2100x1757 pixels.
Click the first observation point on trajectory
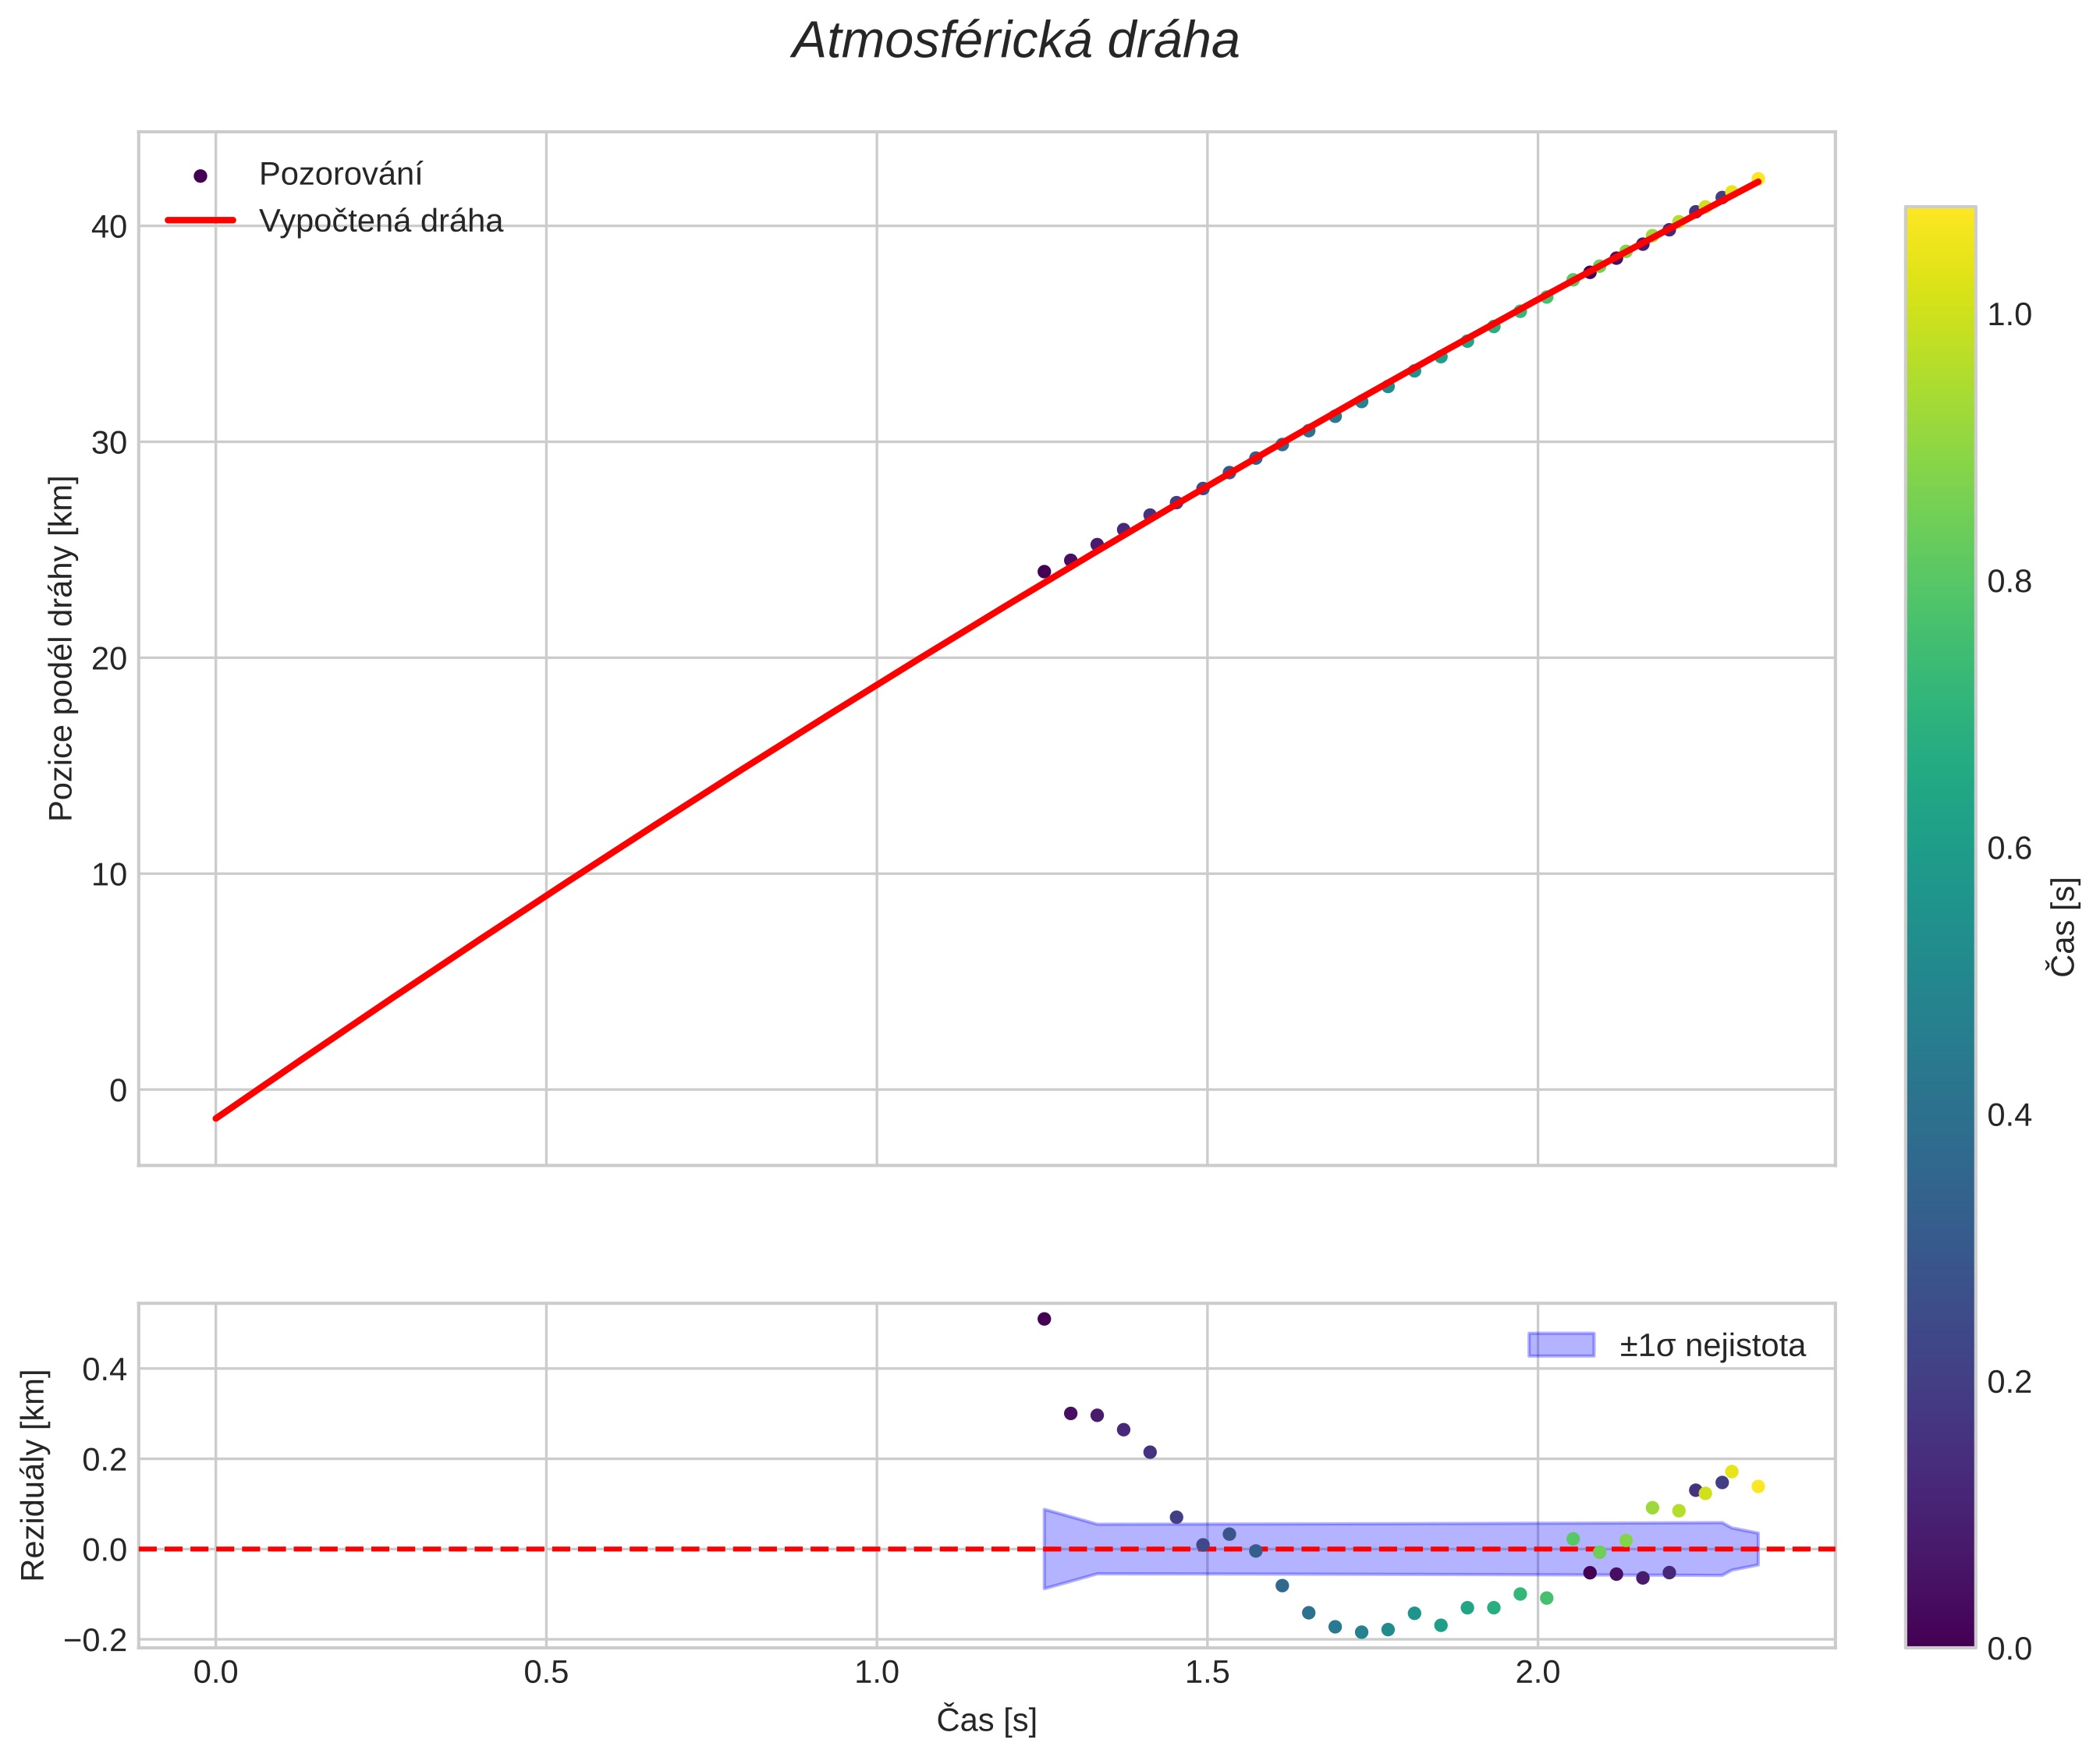(1044, 572)
